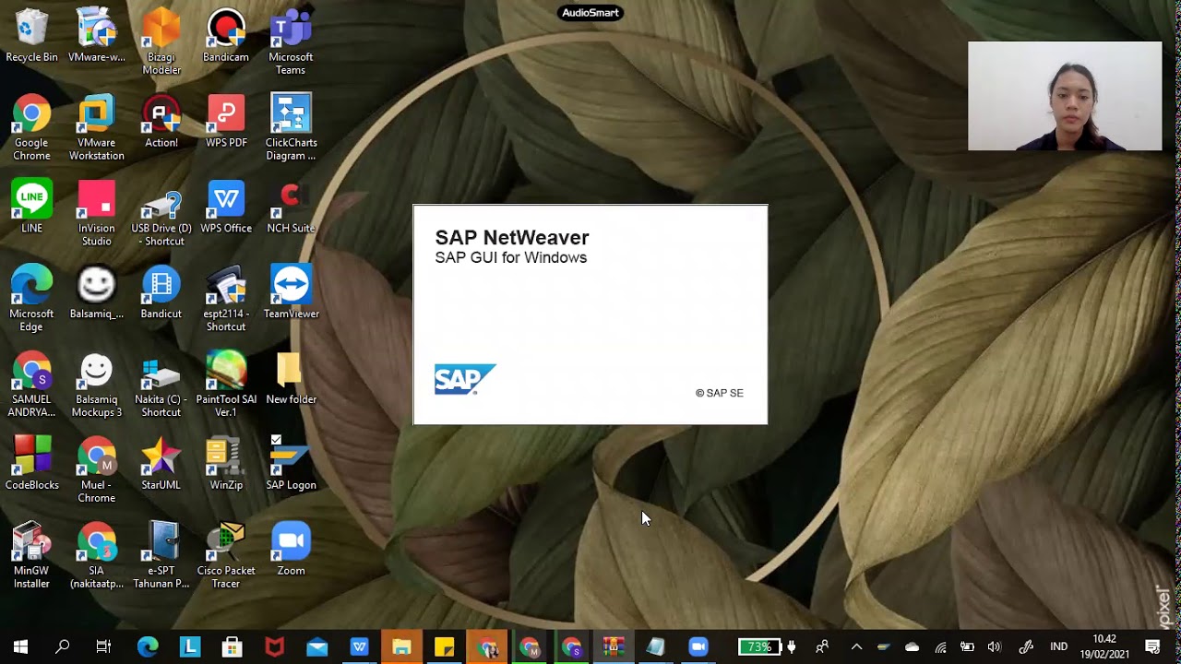The height and width of the screenshot is (664, 1181).
Task: Launch the Zoom desktop icon
Action: click(291, 551)
